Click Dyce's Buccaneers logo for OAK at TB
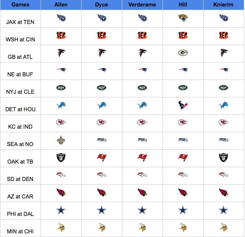Viewport: 245px width, 237px height. click(x=102, y=157)
